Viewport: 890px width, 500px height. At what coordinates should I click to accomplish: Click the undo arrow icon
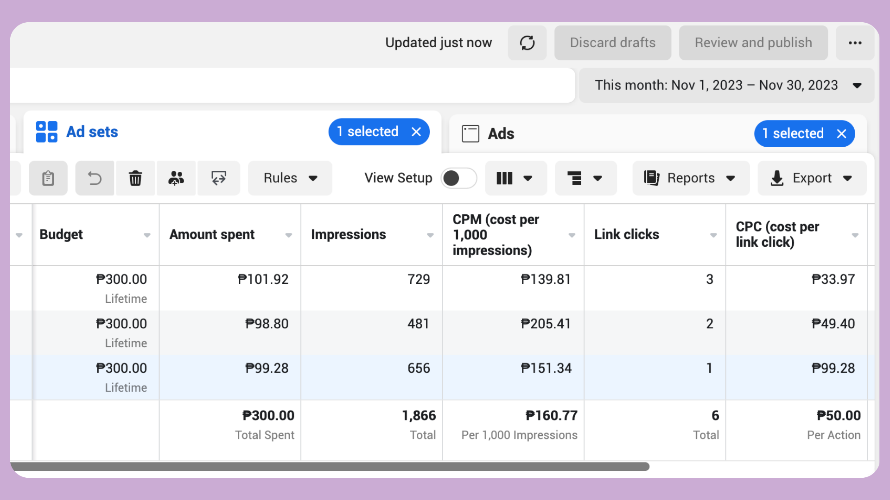[x=95, y=178]
